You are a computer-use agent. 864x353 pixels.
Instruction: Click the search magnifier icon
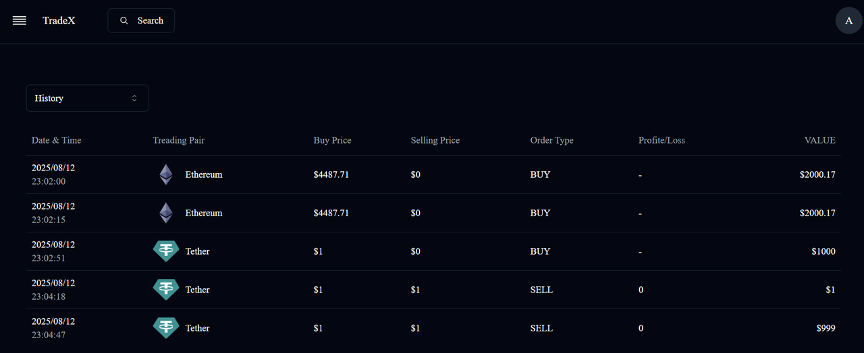point(124,21)
